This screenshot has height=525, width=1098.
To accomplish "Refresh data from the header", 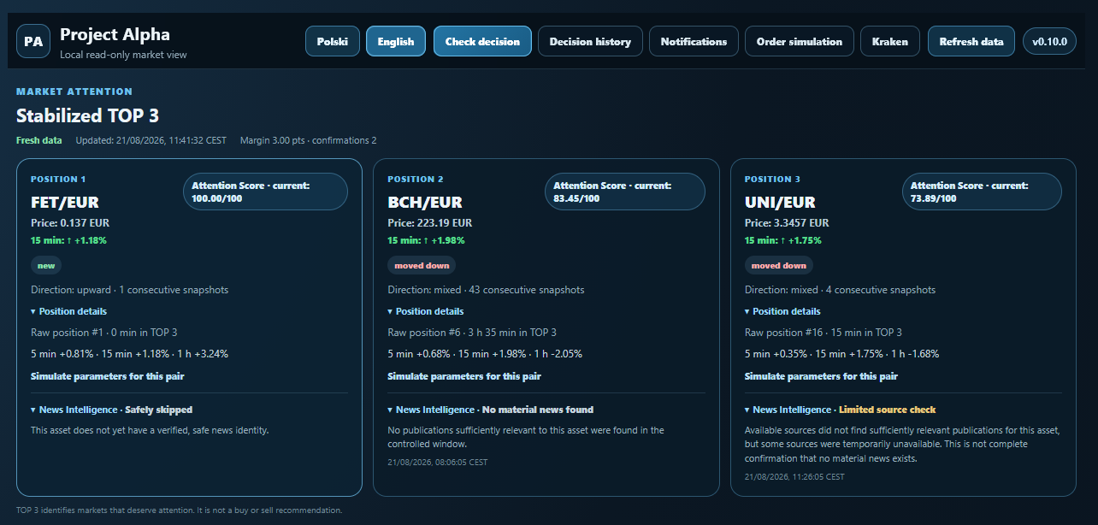I will click(x=971, y=41).
